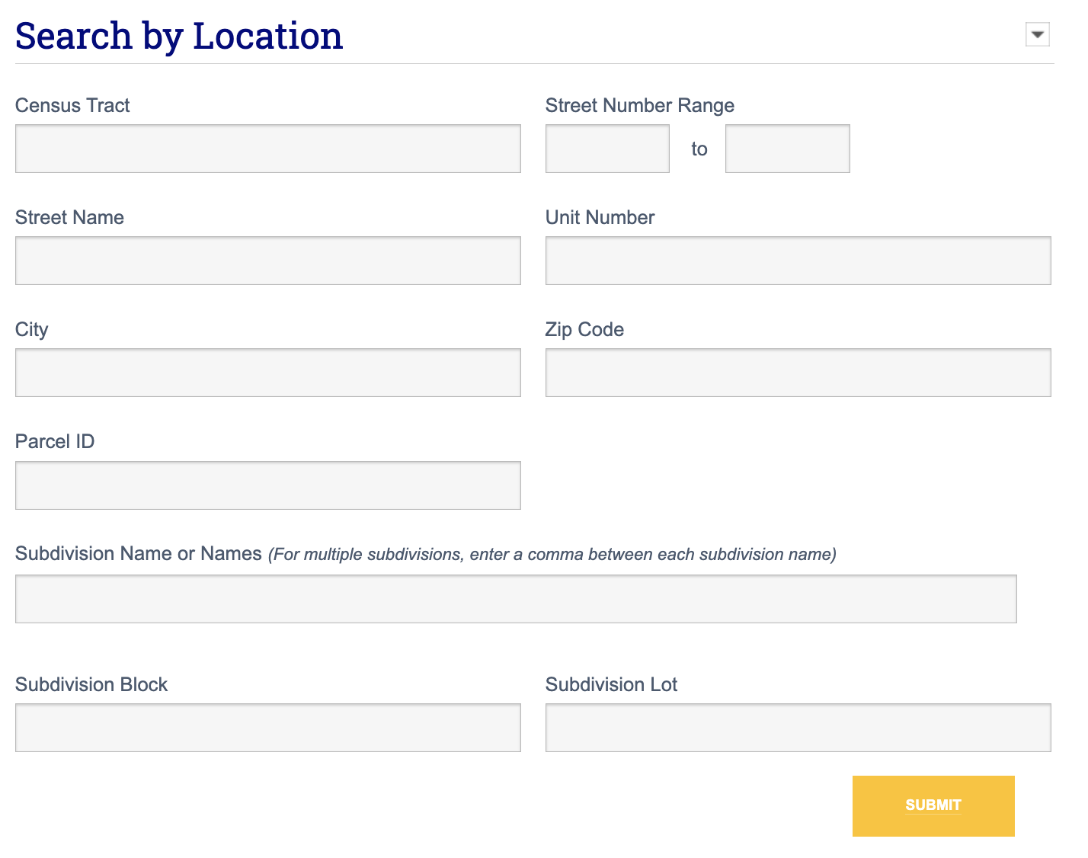Click the Subdivision Lot field
This screenshot has width=1088, height=858.
click(x=797, y=727)
